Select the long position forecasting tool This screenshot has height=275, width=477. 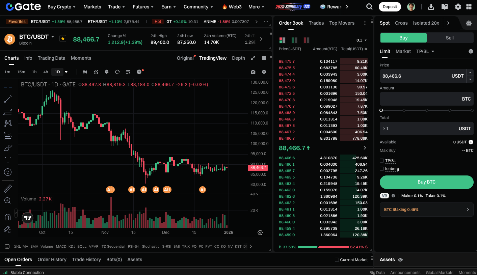pos(8,136)
